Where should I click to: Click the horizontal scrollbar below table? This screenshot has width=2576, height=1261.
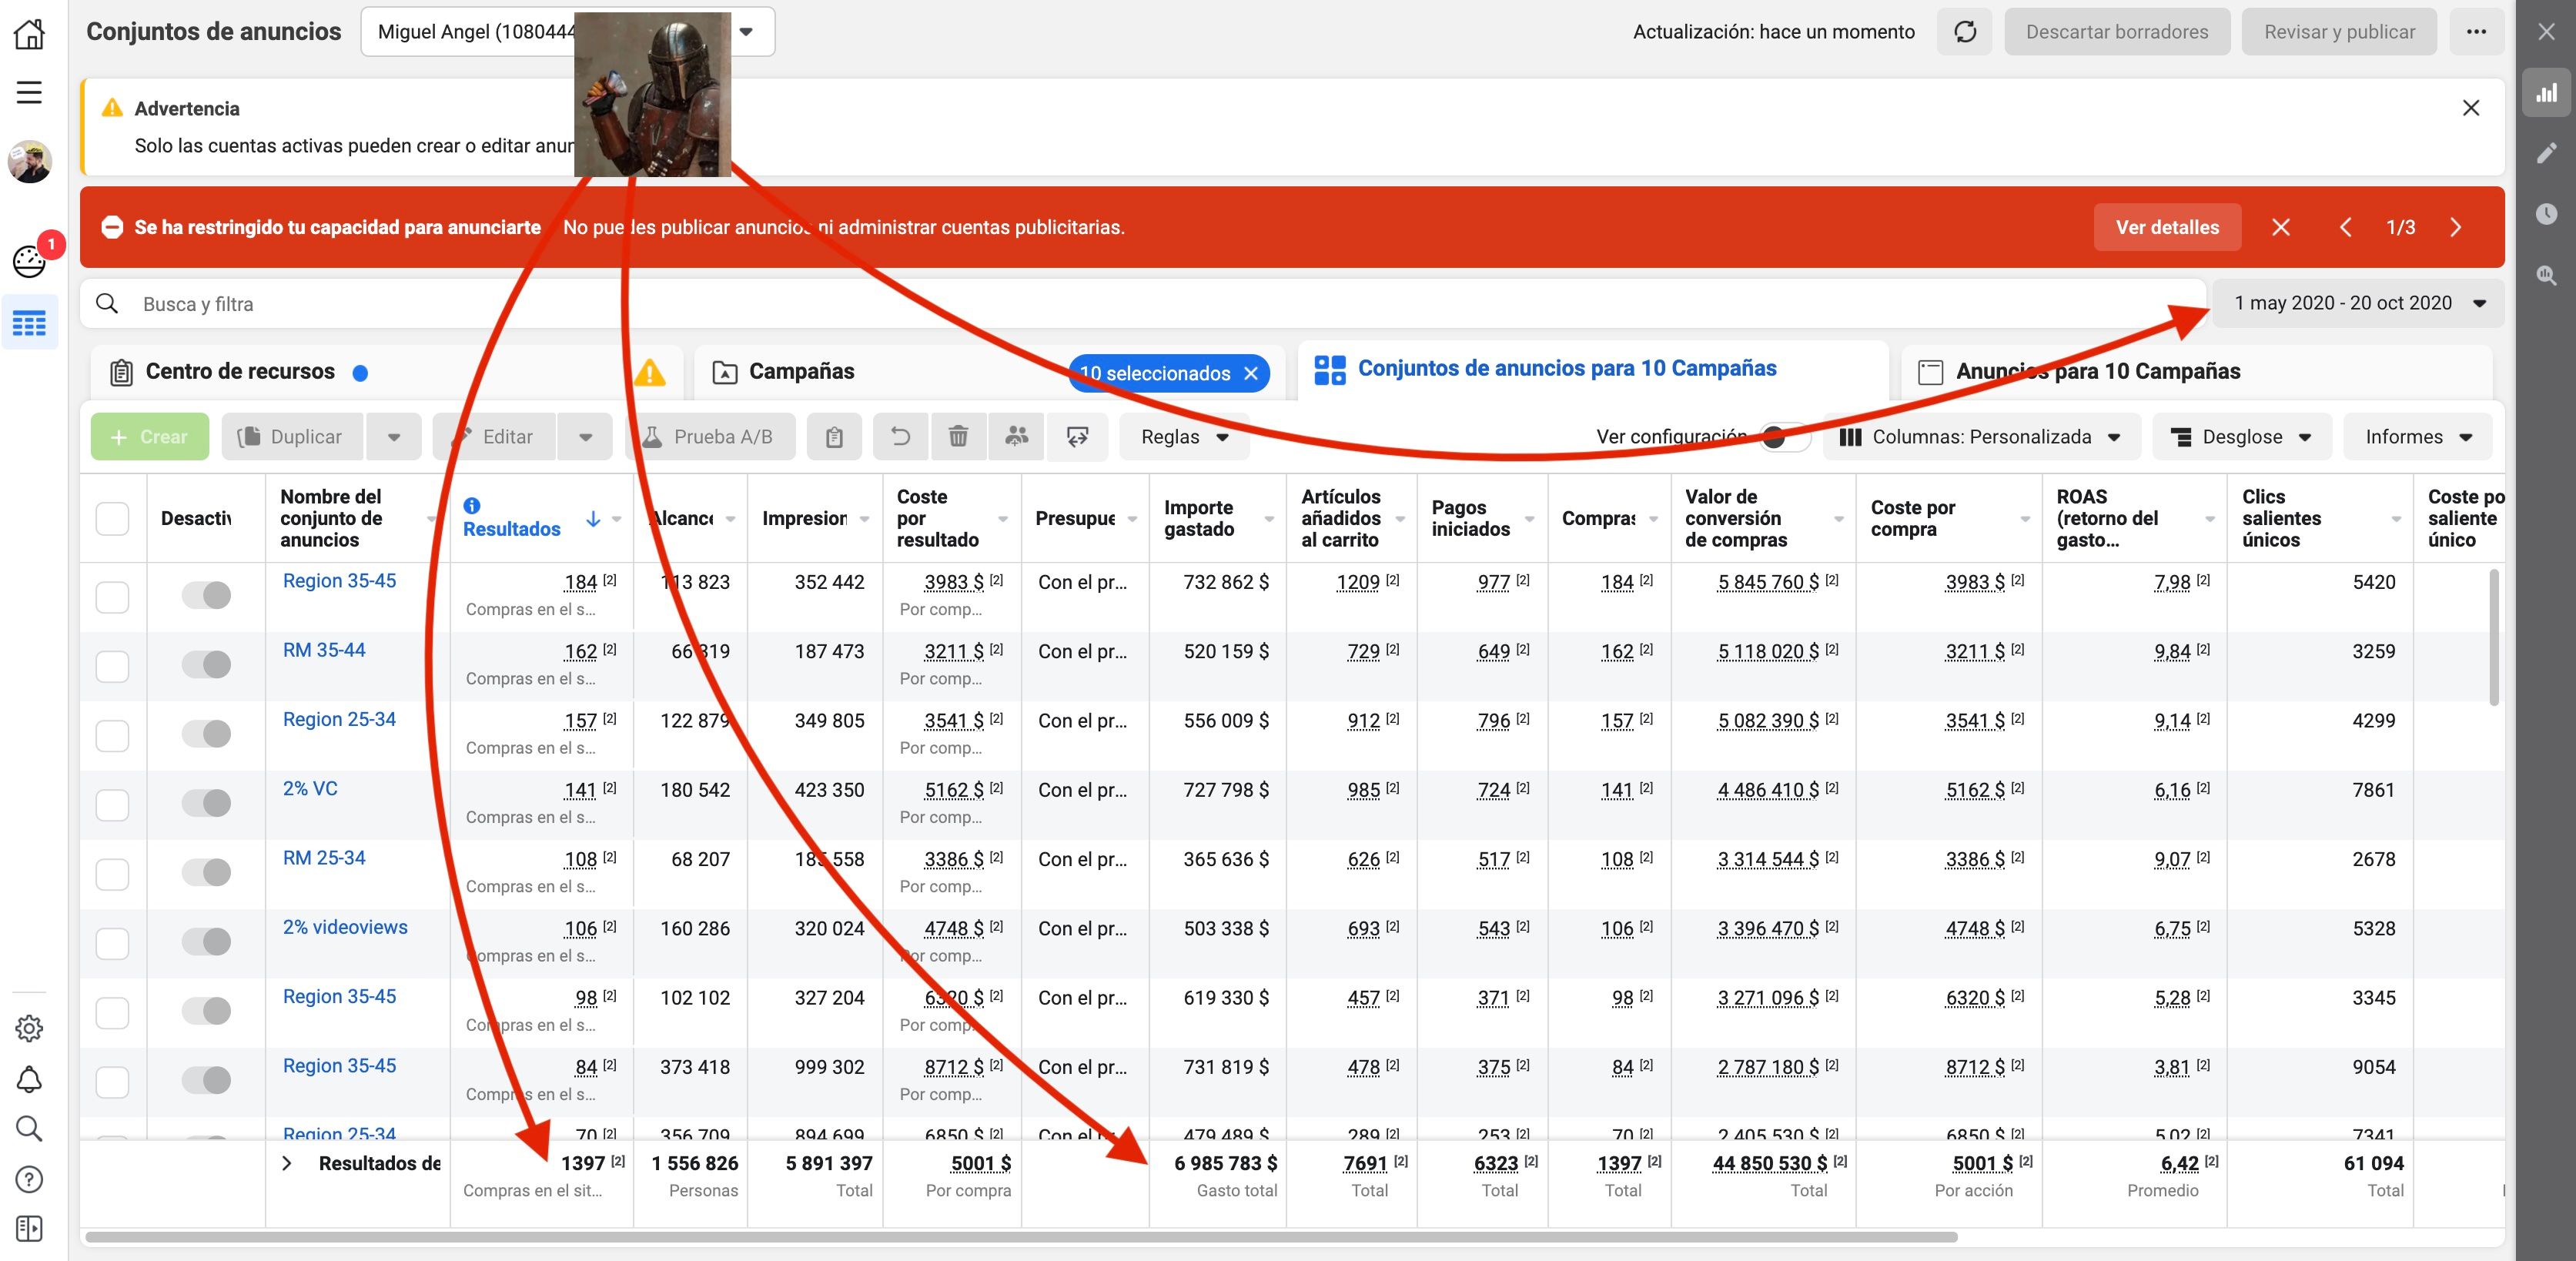pos(1021,1237)
